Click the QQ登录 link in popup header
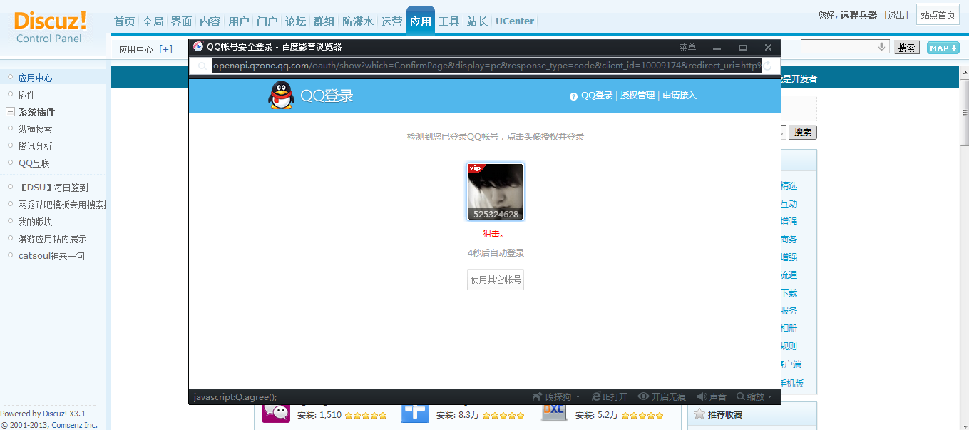This screenshot has height=430, width=969. point(597,96)
